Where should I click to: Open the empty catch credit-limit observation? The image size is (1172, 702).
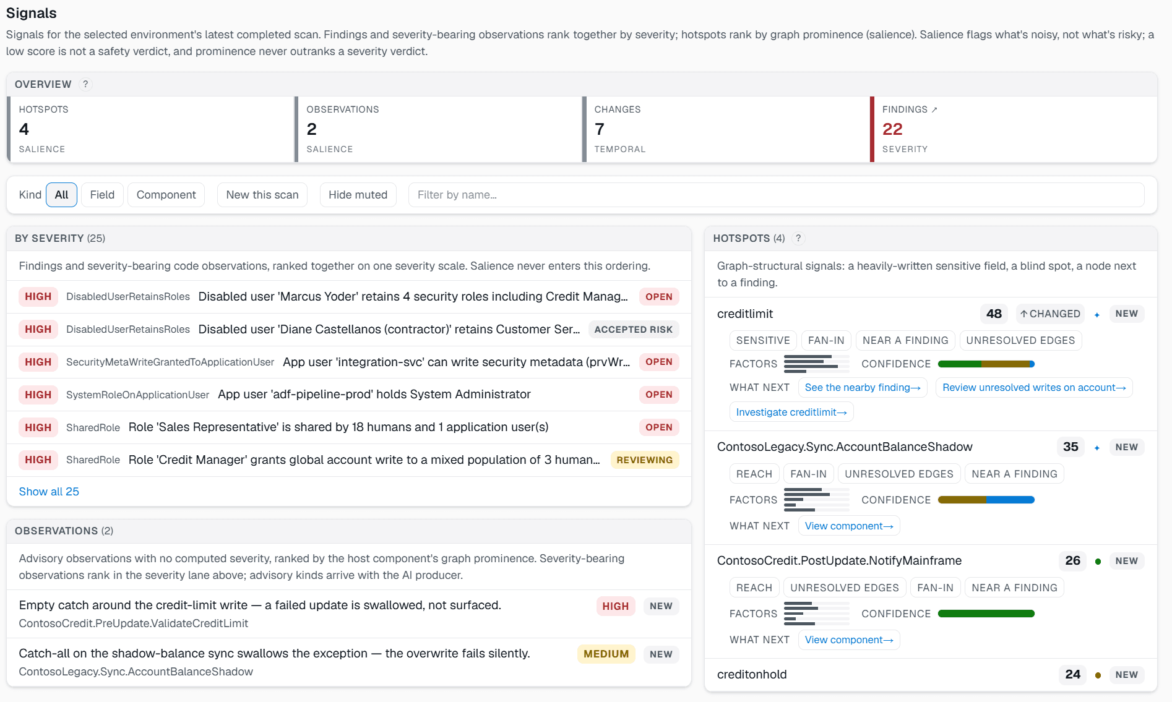point(349,614)
